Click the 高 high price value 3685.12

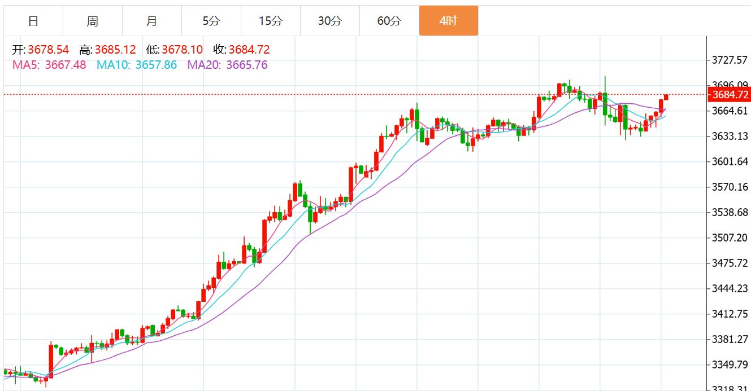tap(115, 50)
